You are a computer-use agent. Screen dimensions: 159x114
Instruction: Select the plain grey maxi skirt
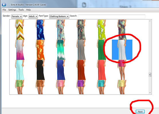pyautogui.click(x=81, y=50)
